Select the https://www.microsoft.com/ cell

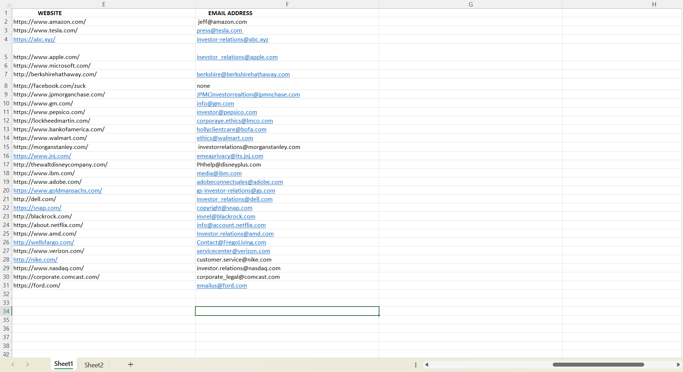(104, 66)
